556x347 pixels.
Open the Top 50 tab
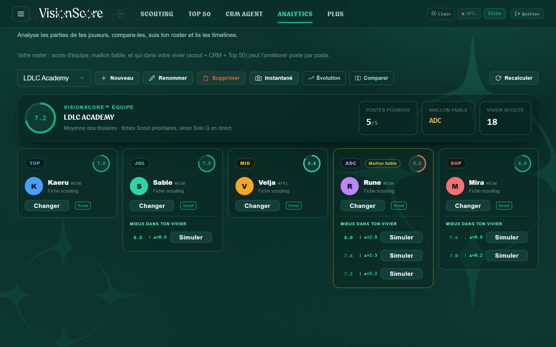[199, 14]
